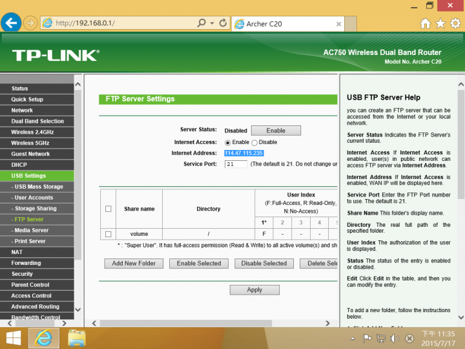Click Internet Explorer taskbar icon
The width and height of the screenshot is (465, 349).
(x=44, y=338)
